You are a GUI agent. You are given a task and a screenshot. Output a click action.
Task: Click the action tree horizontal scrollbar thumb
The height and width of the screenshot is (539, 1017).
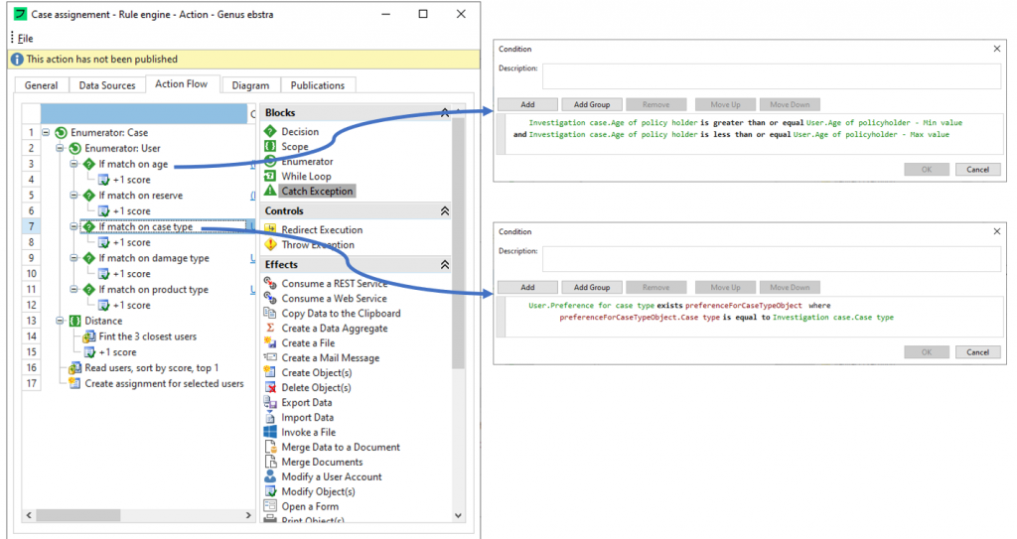[77, 515]
